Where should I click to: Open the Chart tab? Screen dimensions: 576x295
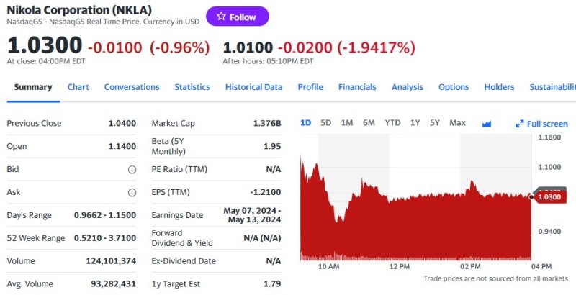78,87
